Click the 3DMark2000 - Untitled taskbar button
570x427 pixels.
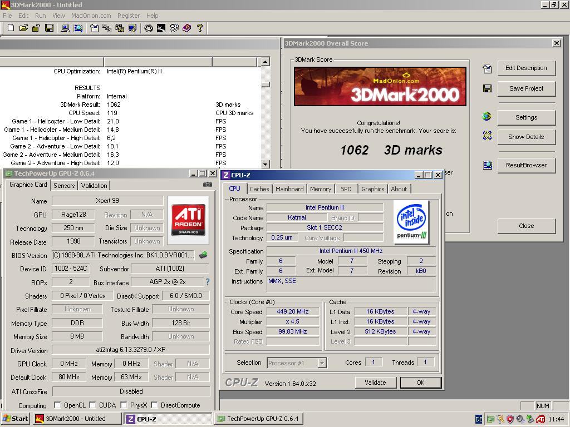[x=77, y=419]
